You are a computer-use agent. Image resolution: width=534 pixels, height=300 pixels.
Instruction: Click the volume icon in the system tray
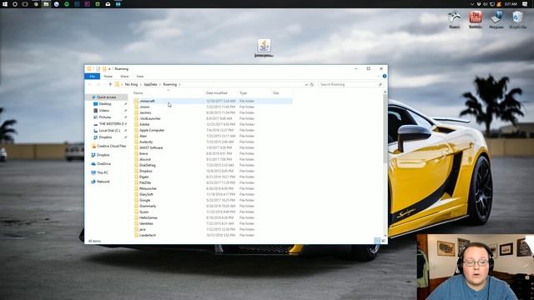point(486,4)
